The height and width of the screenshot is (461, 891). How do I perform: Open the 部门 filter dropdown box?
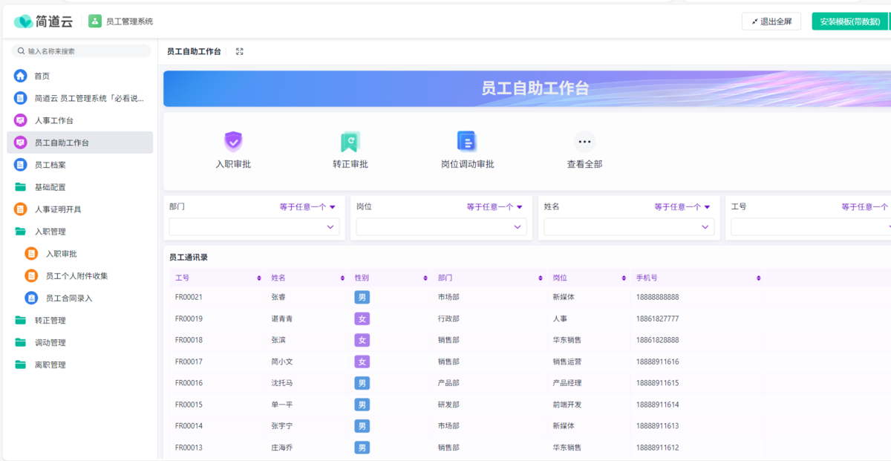coord(254,227)
